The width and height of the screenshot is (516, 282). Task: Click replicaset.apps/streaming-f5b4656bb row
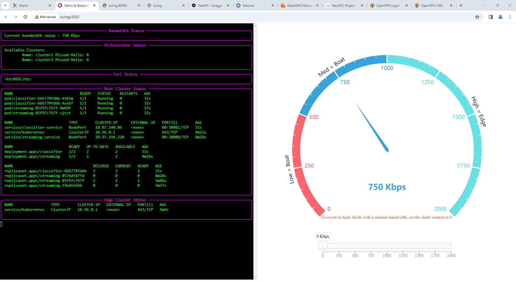tap(85, 185)
